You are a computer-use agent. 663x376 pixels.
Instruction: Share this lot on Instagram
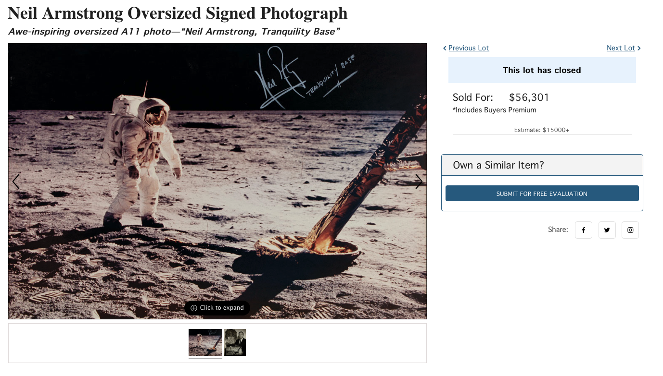pos(630,230)
